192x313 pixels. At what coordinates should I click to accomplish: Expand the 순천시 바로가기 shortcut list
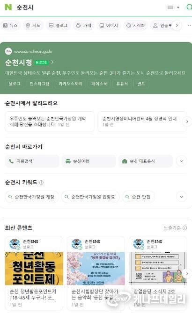(x=182, y=161)
